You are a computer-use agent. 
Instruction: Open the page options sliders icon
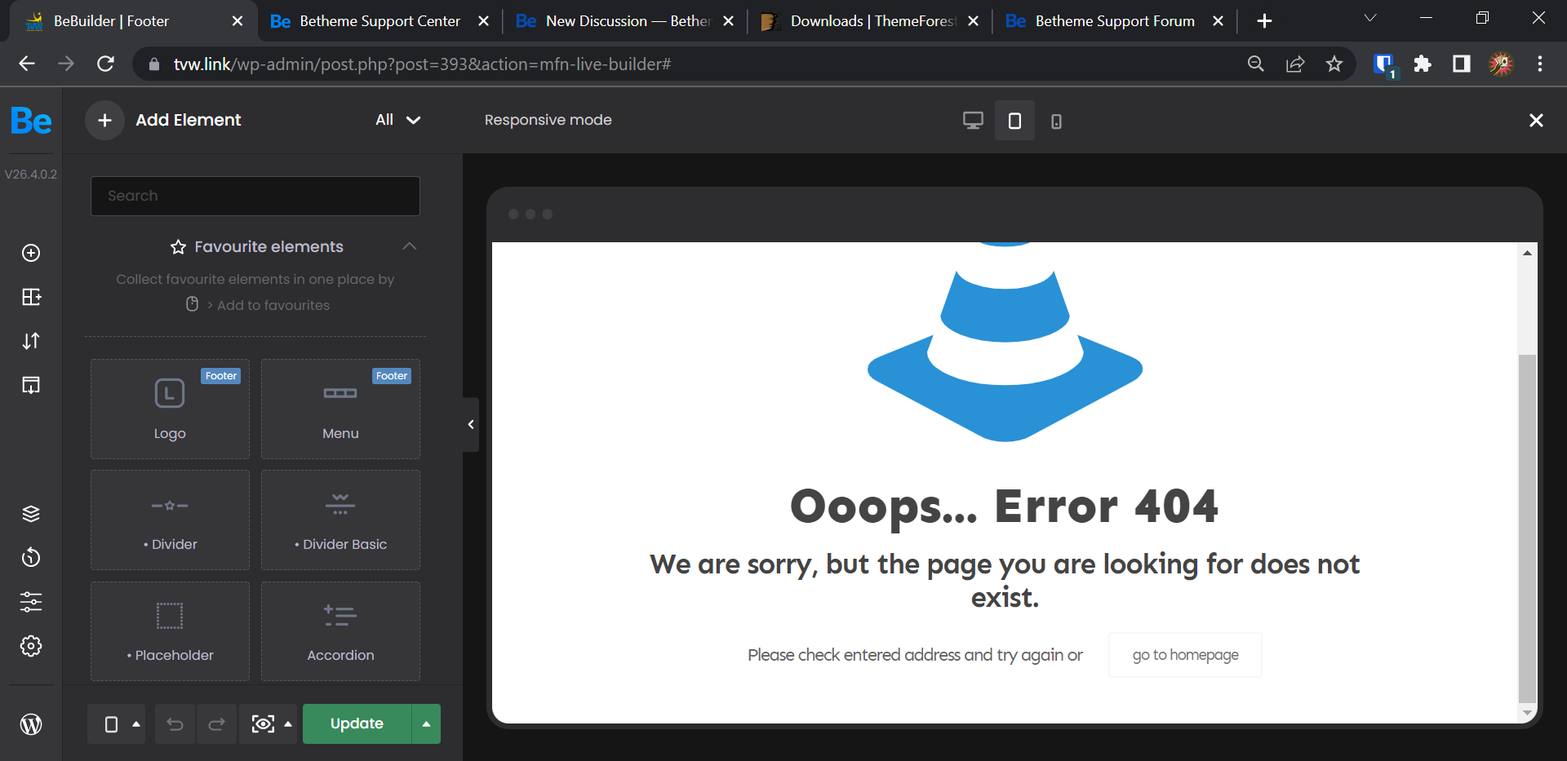tap(31, 602)
